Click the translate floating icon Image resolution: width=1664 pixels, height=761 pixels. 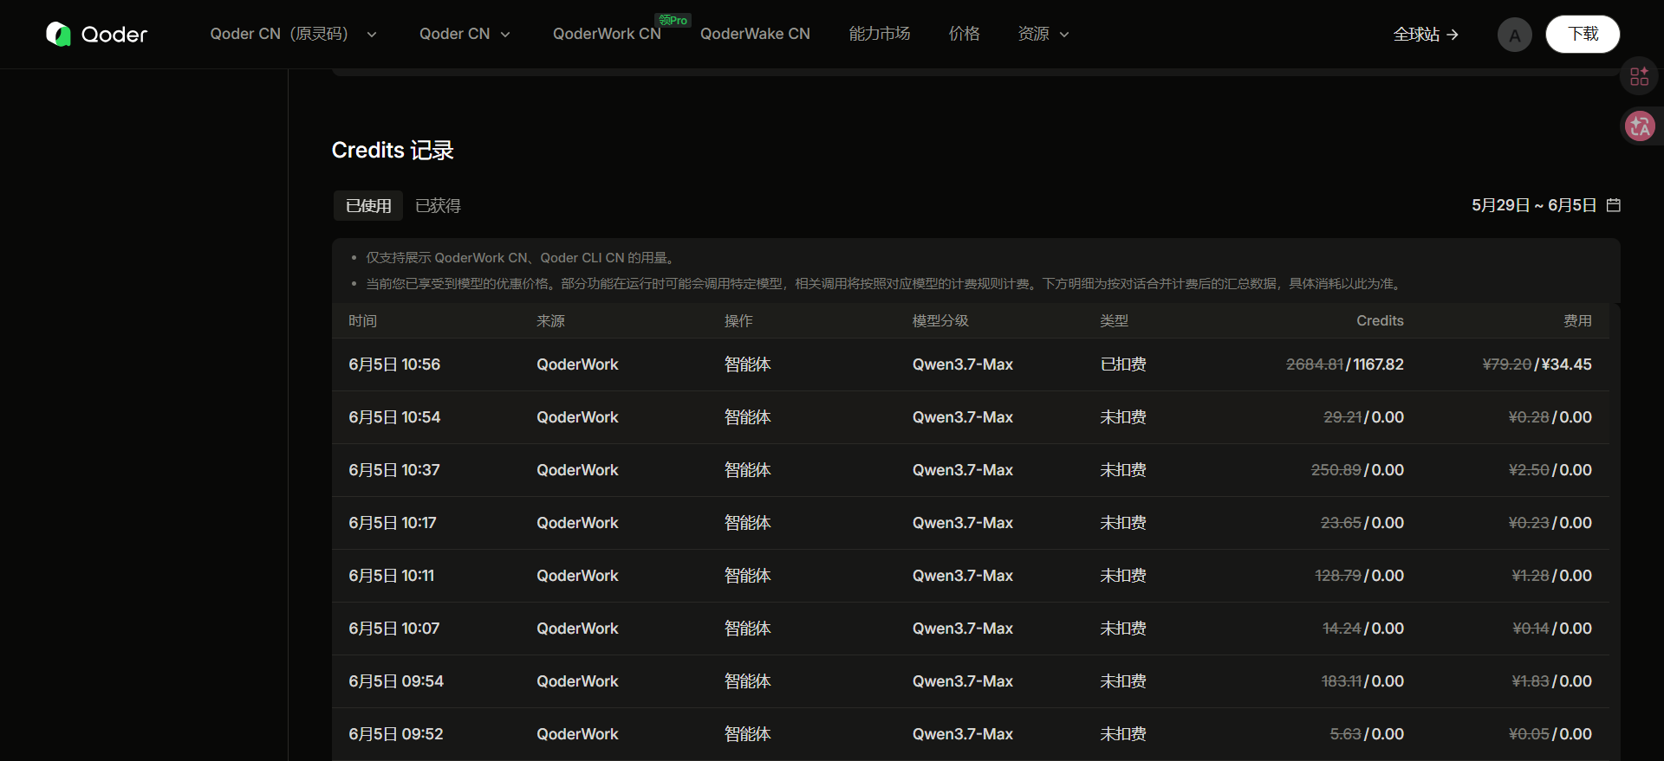point(1639,126)
